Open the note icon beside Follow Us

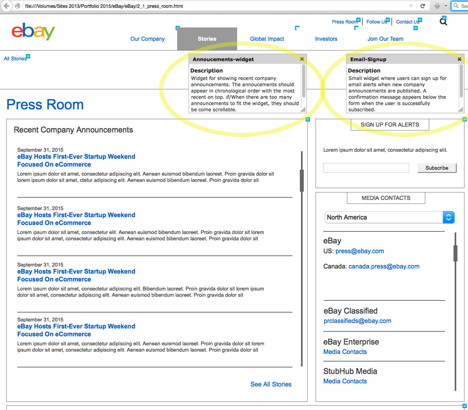tap(388, 20)
